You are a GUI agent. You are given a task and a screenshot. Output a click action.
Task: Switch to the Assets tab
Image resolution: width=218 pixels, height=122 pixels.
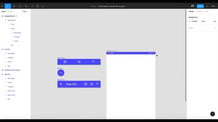tap(11, 12)
